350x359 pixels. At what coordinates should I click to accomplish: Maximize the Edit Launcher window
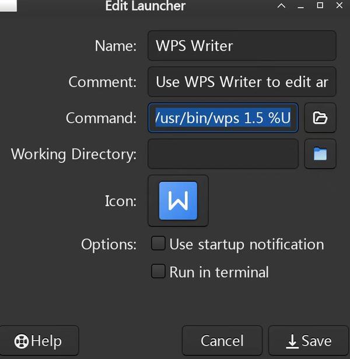click(x=320, y=5)
